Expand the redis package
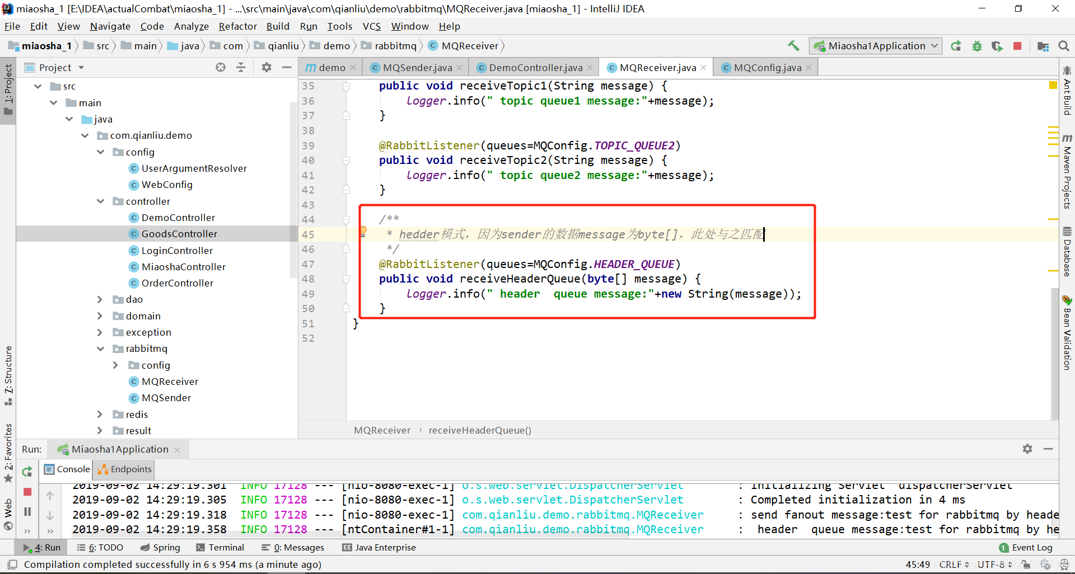 pos(100,415)
